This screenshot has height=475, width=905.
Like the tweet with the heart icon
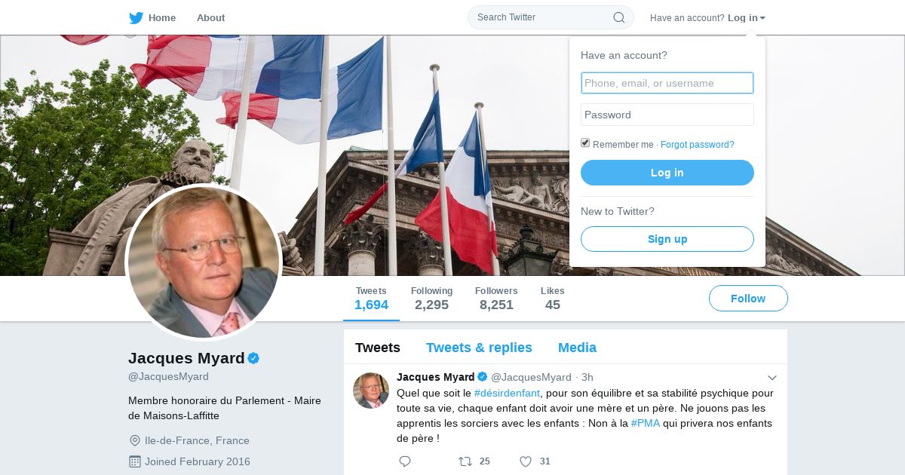click(x=526, y=461)
